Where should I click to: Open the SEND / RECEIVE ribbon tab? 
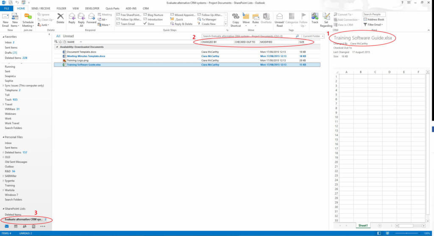[x=40, y=8]
